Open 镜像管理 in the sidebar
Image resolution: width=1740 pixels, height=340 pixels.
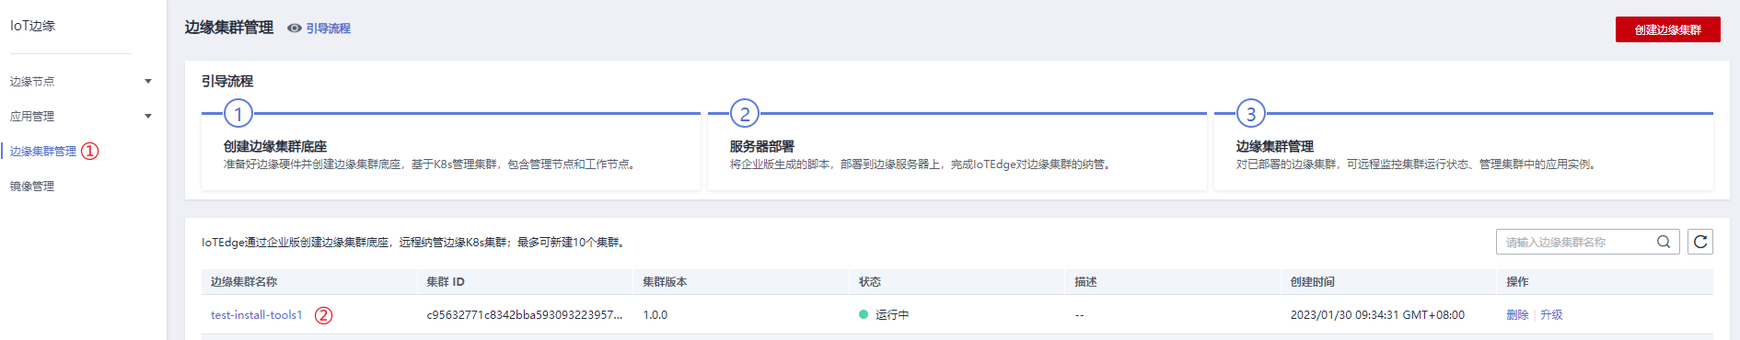32,186
